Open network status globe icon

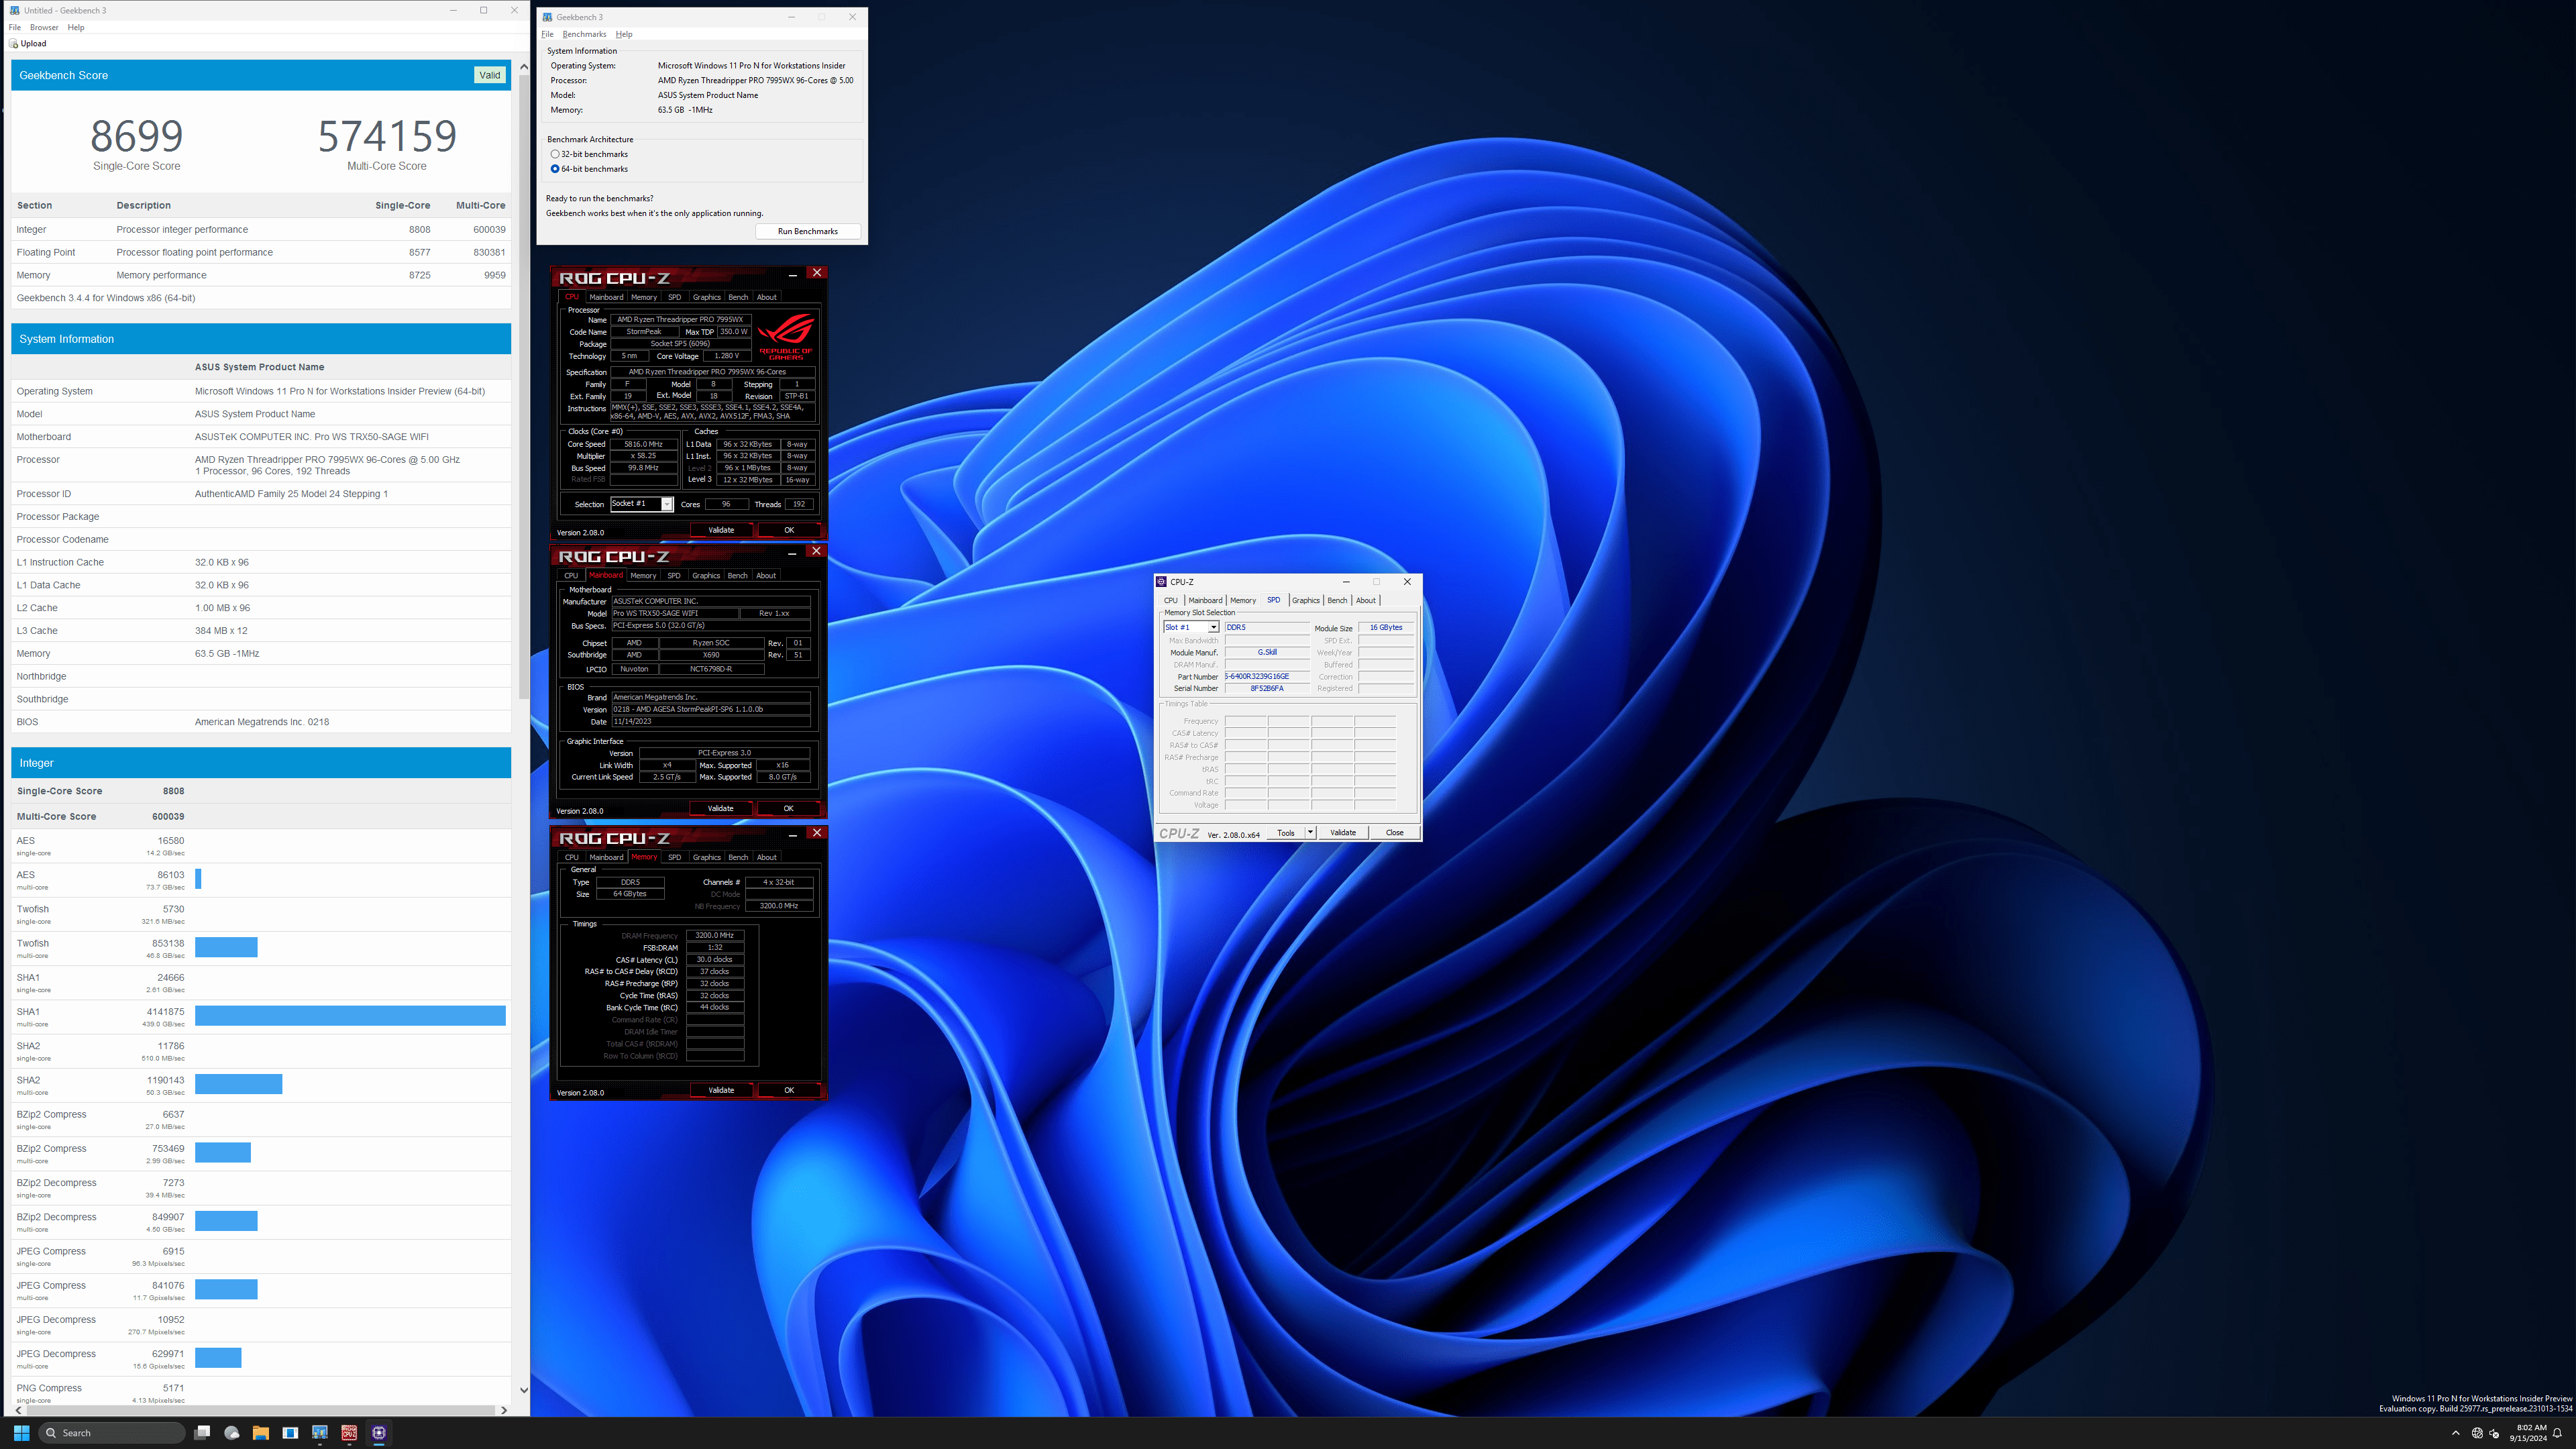pos(2477,1433)
